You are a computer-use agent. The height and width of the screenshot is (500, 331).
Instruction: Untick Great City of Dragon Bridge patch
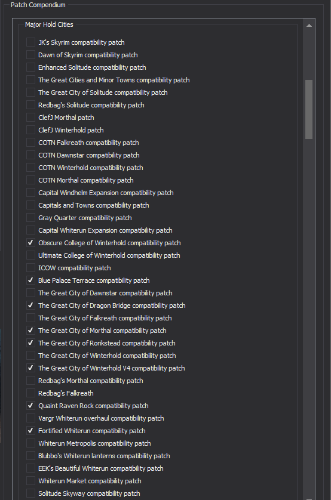point(30,305)
